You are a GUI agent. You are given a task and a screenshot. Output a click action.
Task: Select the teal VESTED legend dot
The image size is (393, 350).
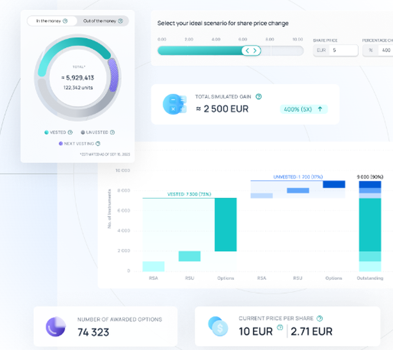(x=46, y=132)
